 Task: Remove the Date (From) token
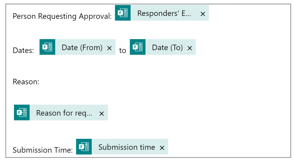pos(109,48)
